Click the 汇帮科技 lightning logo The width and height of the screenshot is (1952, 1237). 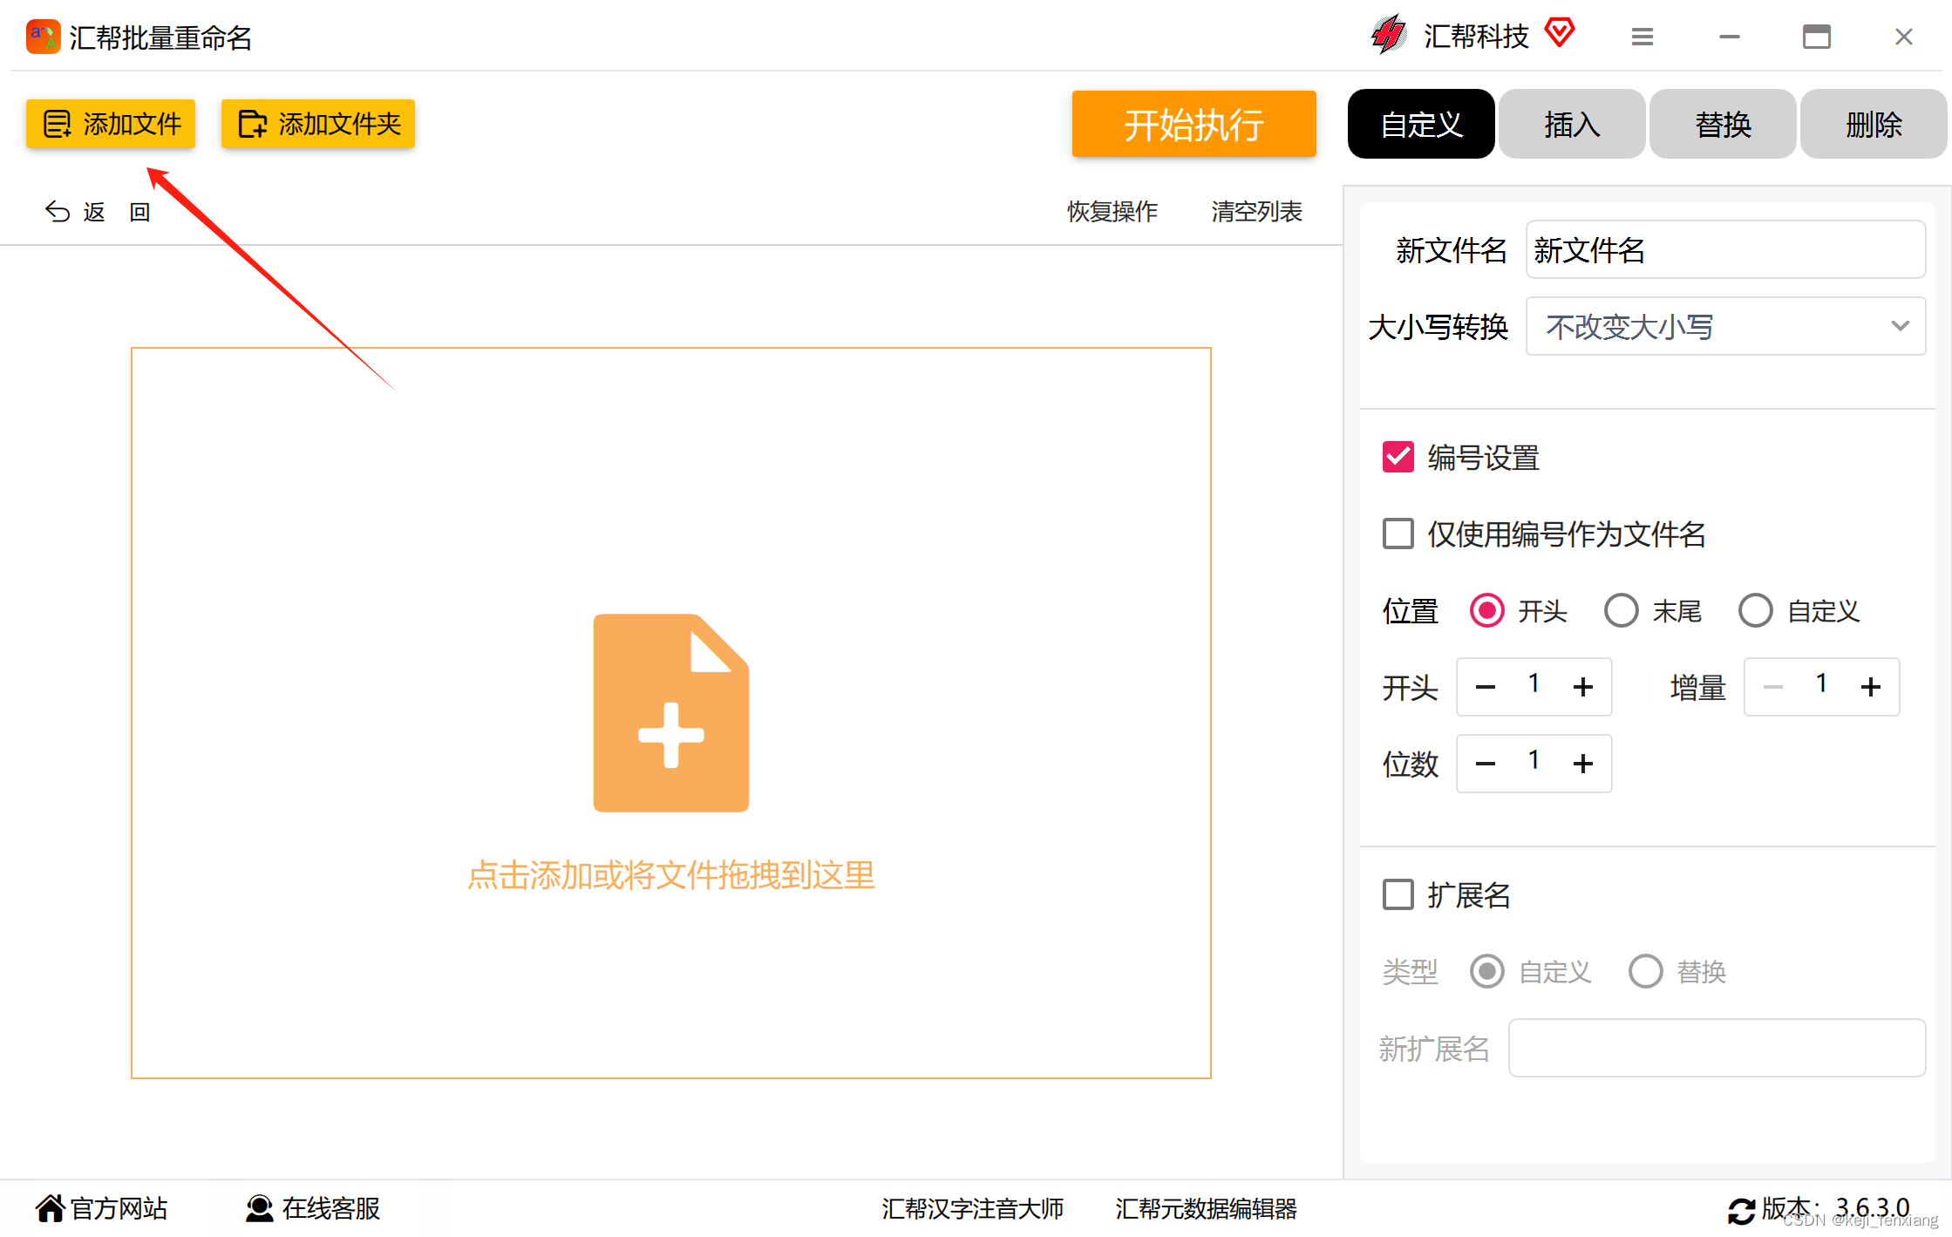1389,35
